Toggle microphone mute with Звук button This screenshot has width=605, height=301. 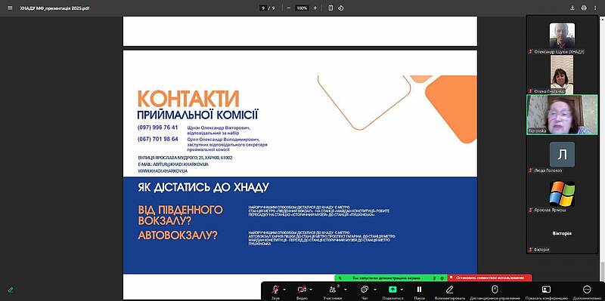275,292
